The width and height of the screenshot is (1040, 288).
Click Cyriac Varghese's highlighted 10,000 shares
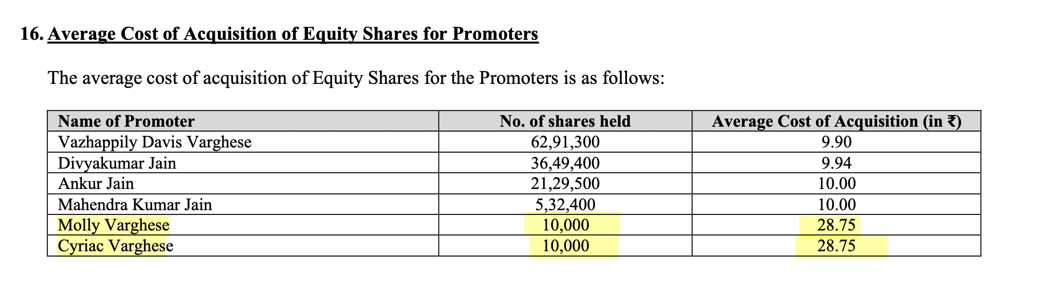point(565,246)
